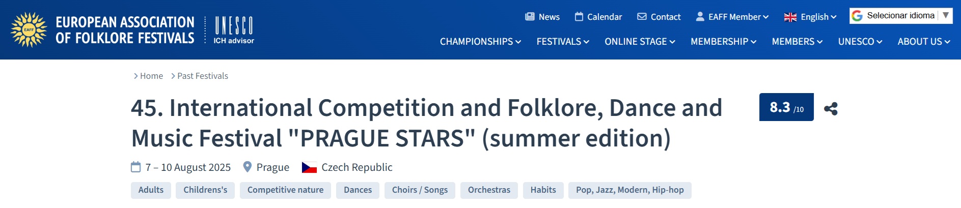Select the Competitive nature tag
Screen dimensions: 961x208
(x=285, y=190)
